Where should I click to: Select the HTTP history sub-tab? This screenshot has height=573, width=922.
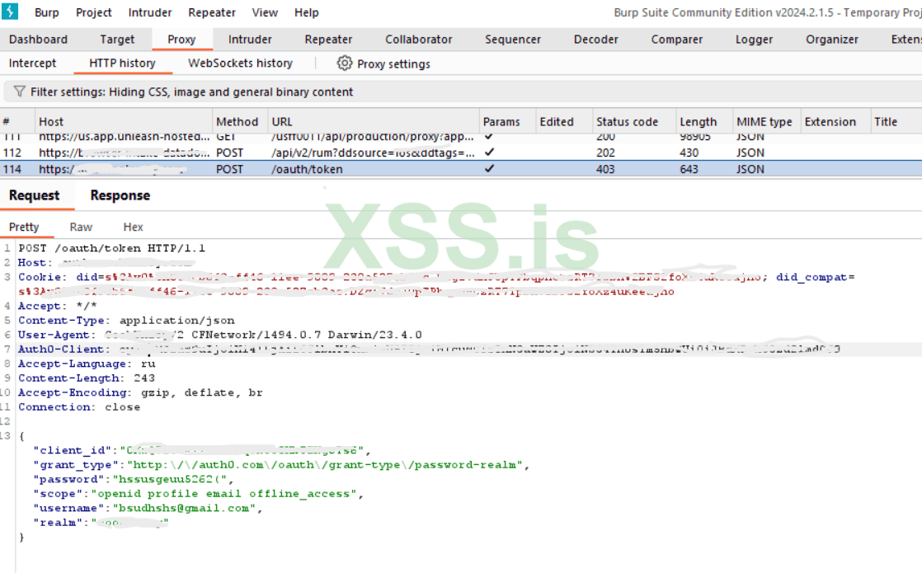122,63
